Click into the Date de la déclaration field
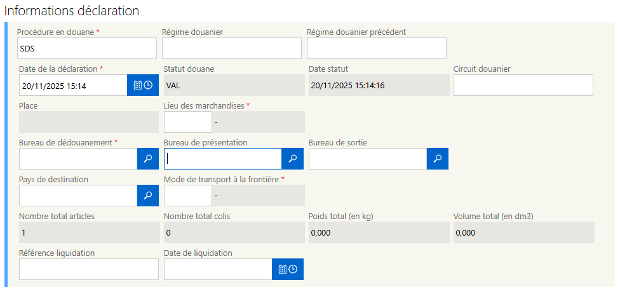Viewport: 620px width, 287px height. point(73,85)
